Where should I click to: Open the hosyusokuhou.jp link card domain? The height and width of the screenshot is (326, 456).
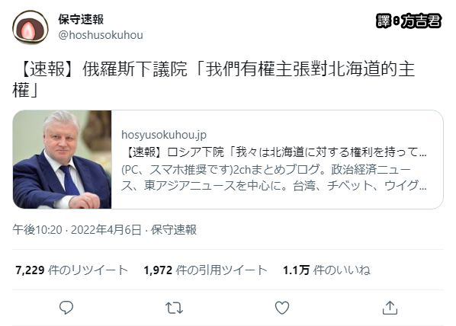coord(164,135)
